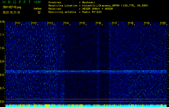This screenshot has width=169, height=107.
Task: Click the timestamp 26.01.16 21:10
Action: pyautogui.click(x=11, y=13)
